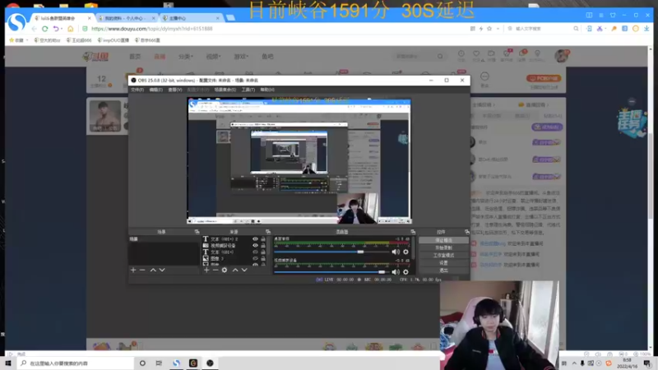This screenshot has height=370, width=658.
Task: Remove scene with minus icon in Scenes panel
Action: click(x=142, y=271)
